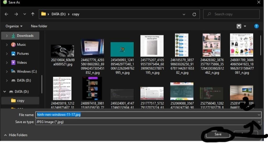268x143 pixels.
Task: Select the 248081789 image thumbnail
Action: (x=242, y=45)
